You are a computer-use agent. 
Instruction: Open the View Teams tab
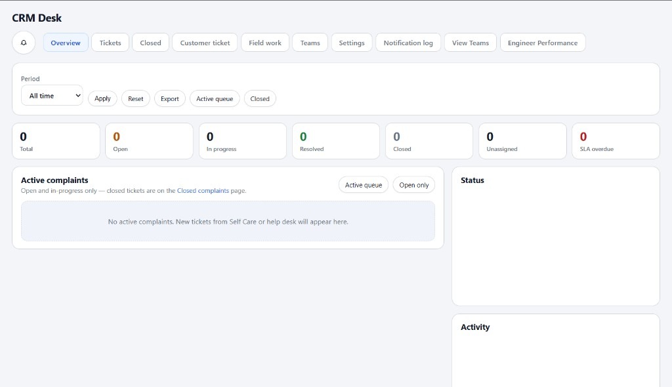point(470,43)
